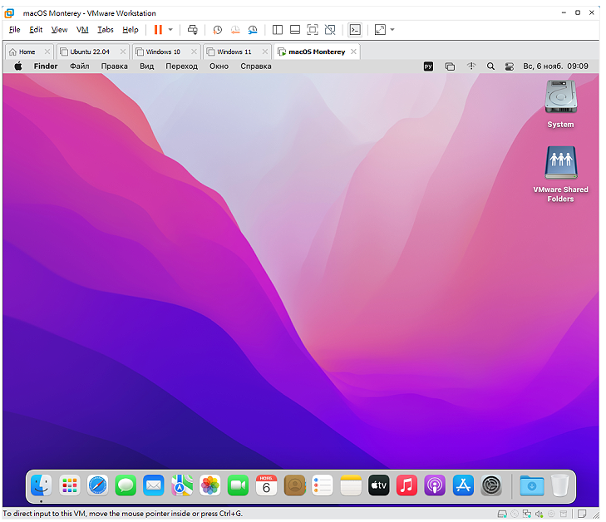Open Contacts from the Dock

(x=294, y=485)
